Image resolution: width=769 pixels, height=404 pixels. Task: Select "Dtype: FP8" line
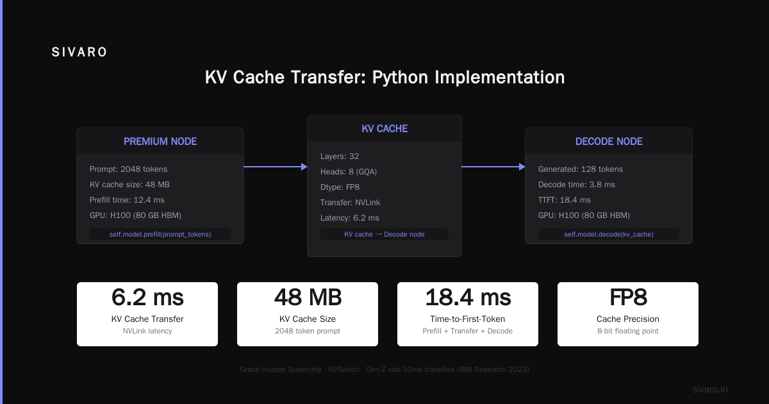342,187
